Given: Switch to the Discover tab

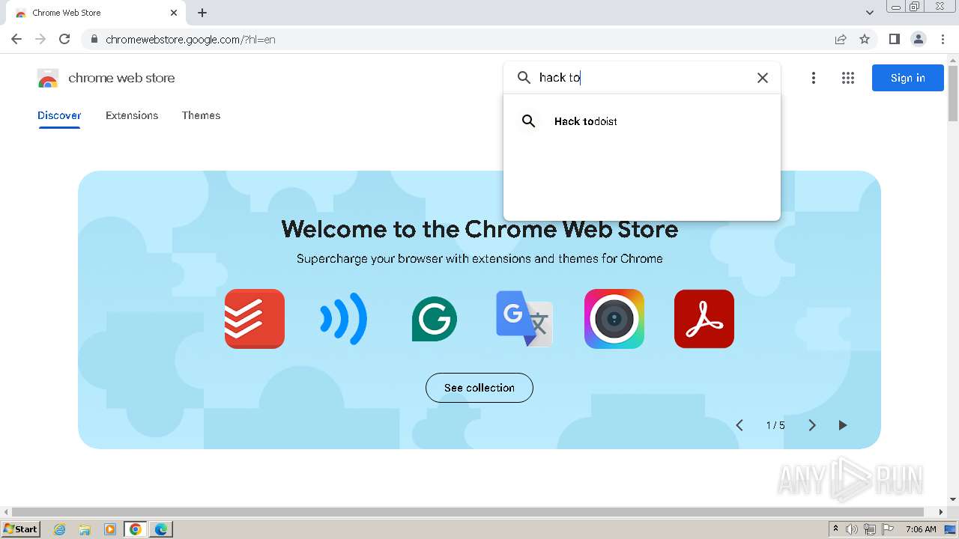Looking at the screenshot, I should coord(59,115).
